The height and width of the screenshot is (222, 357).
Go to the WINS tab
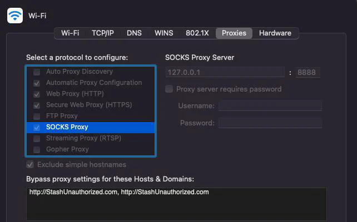click(x=163, y=33)
